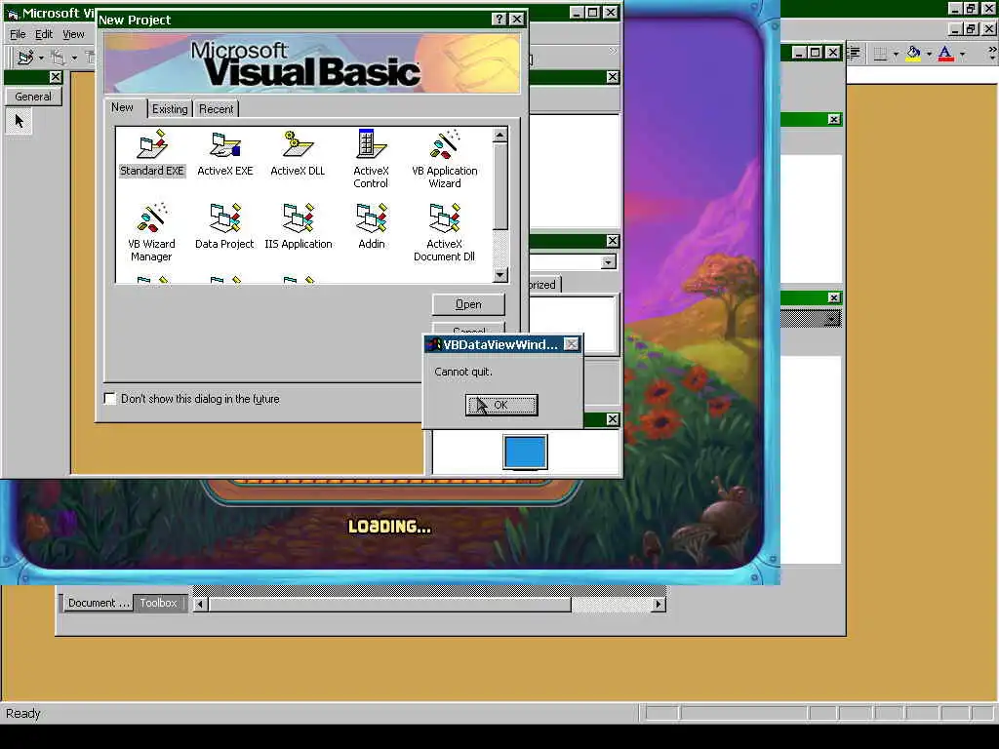Expand the fill color dropdown arrow

(929, 55)
